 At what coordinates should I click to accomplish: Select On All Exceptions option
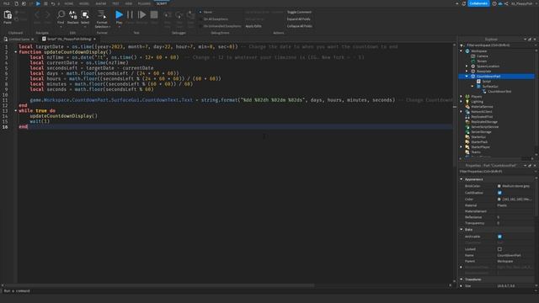tap(213, 19)
